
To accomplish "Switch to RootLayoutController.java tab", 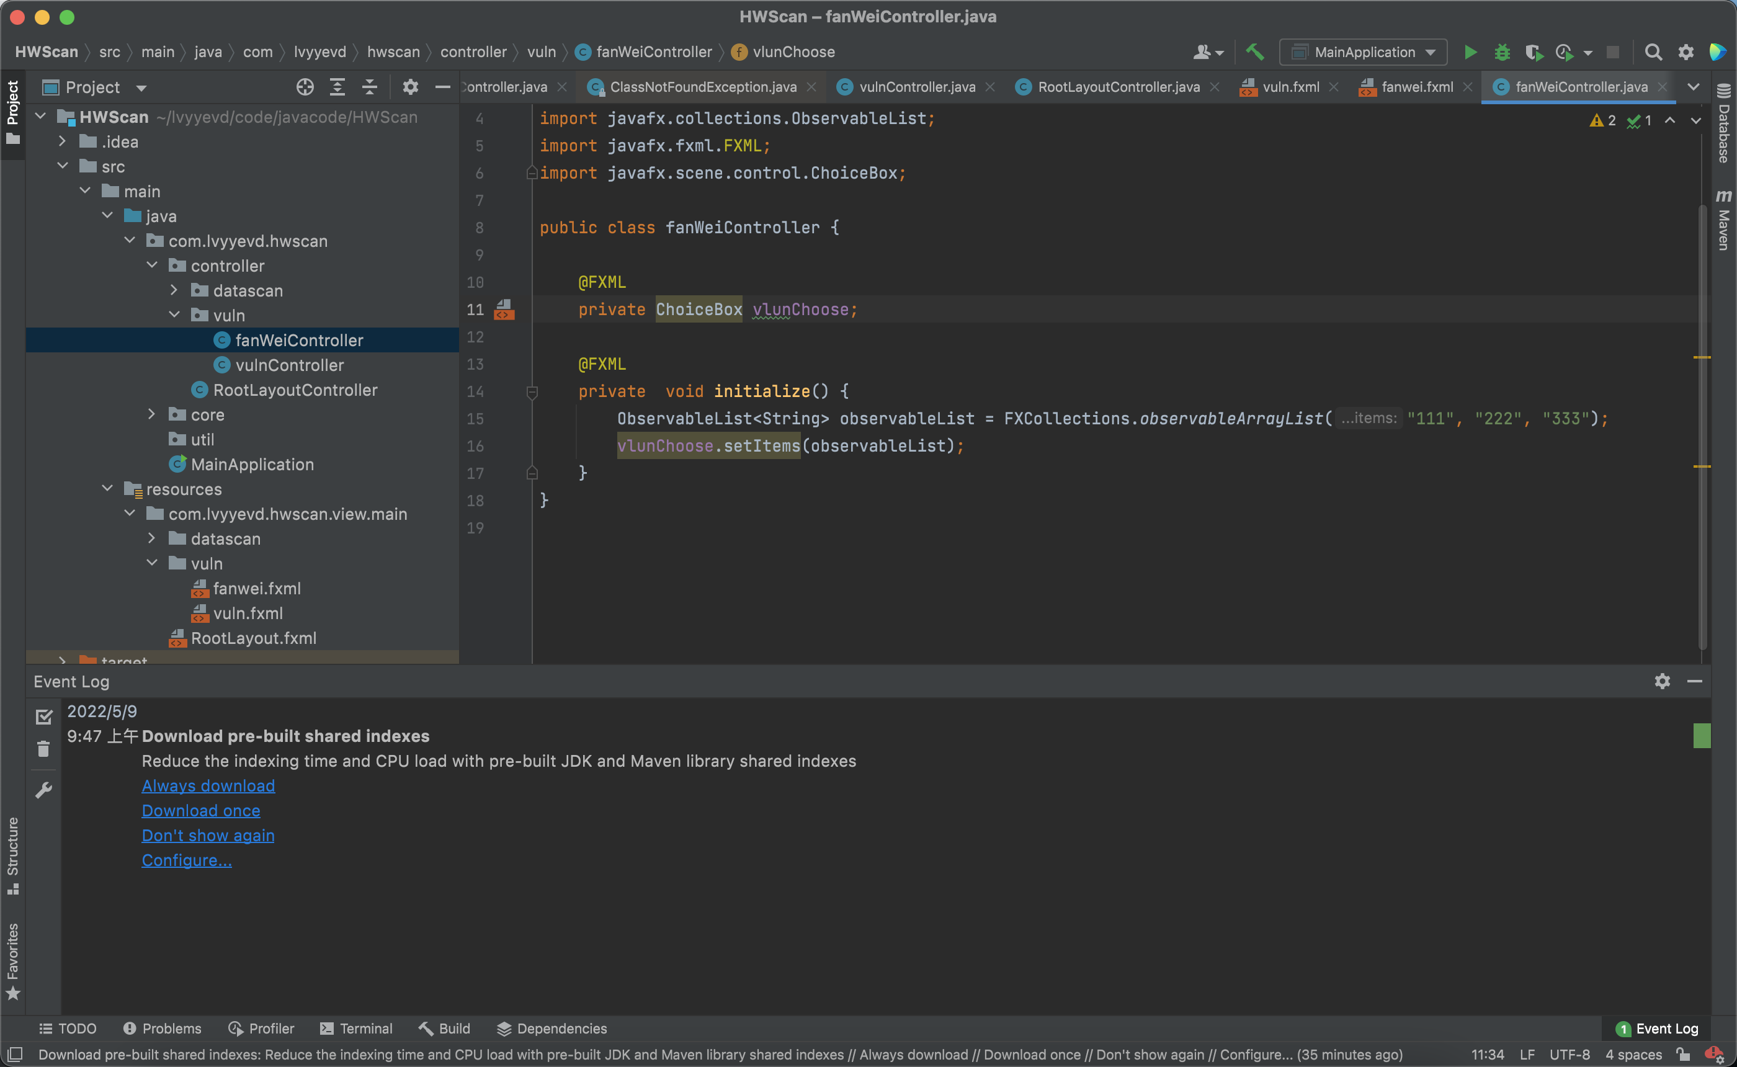I will (1117, 87).
